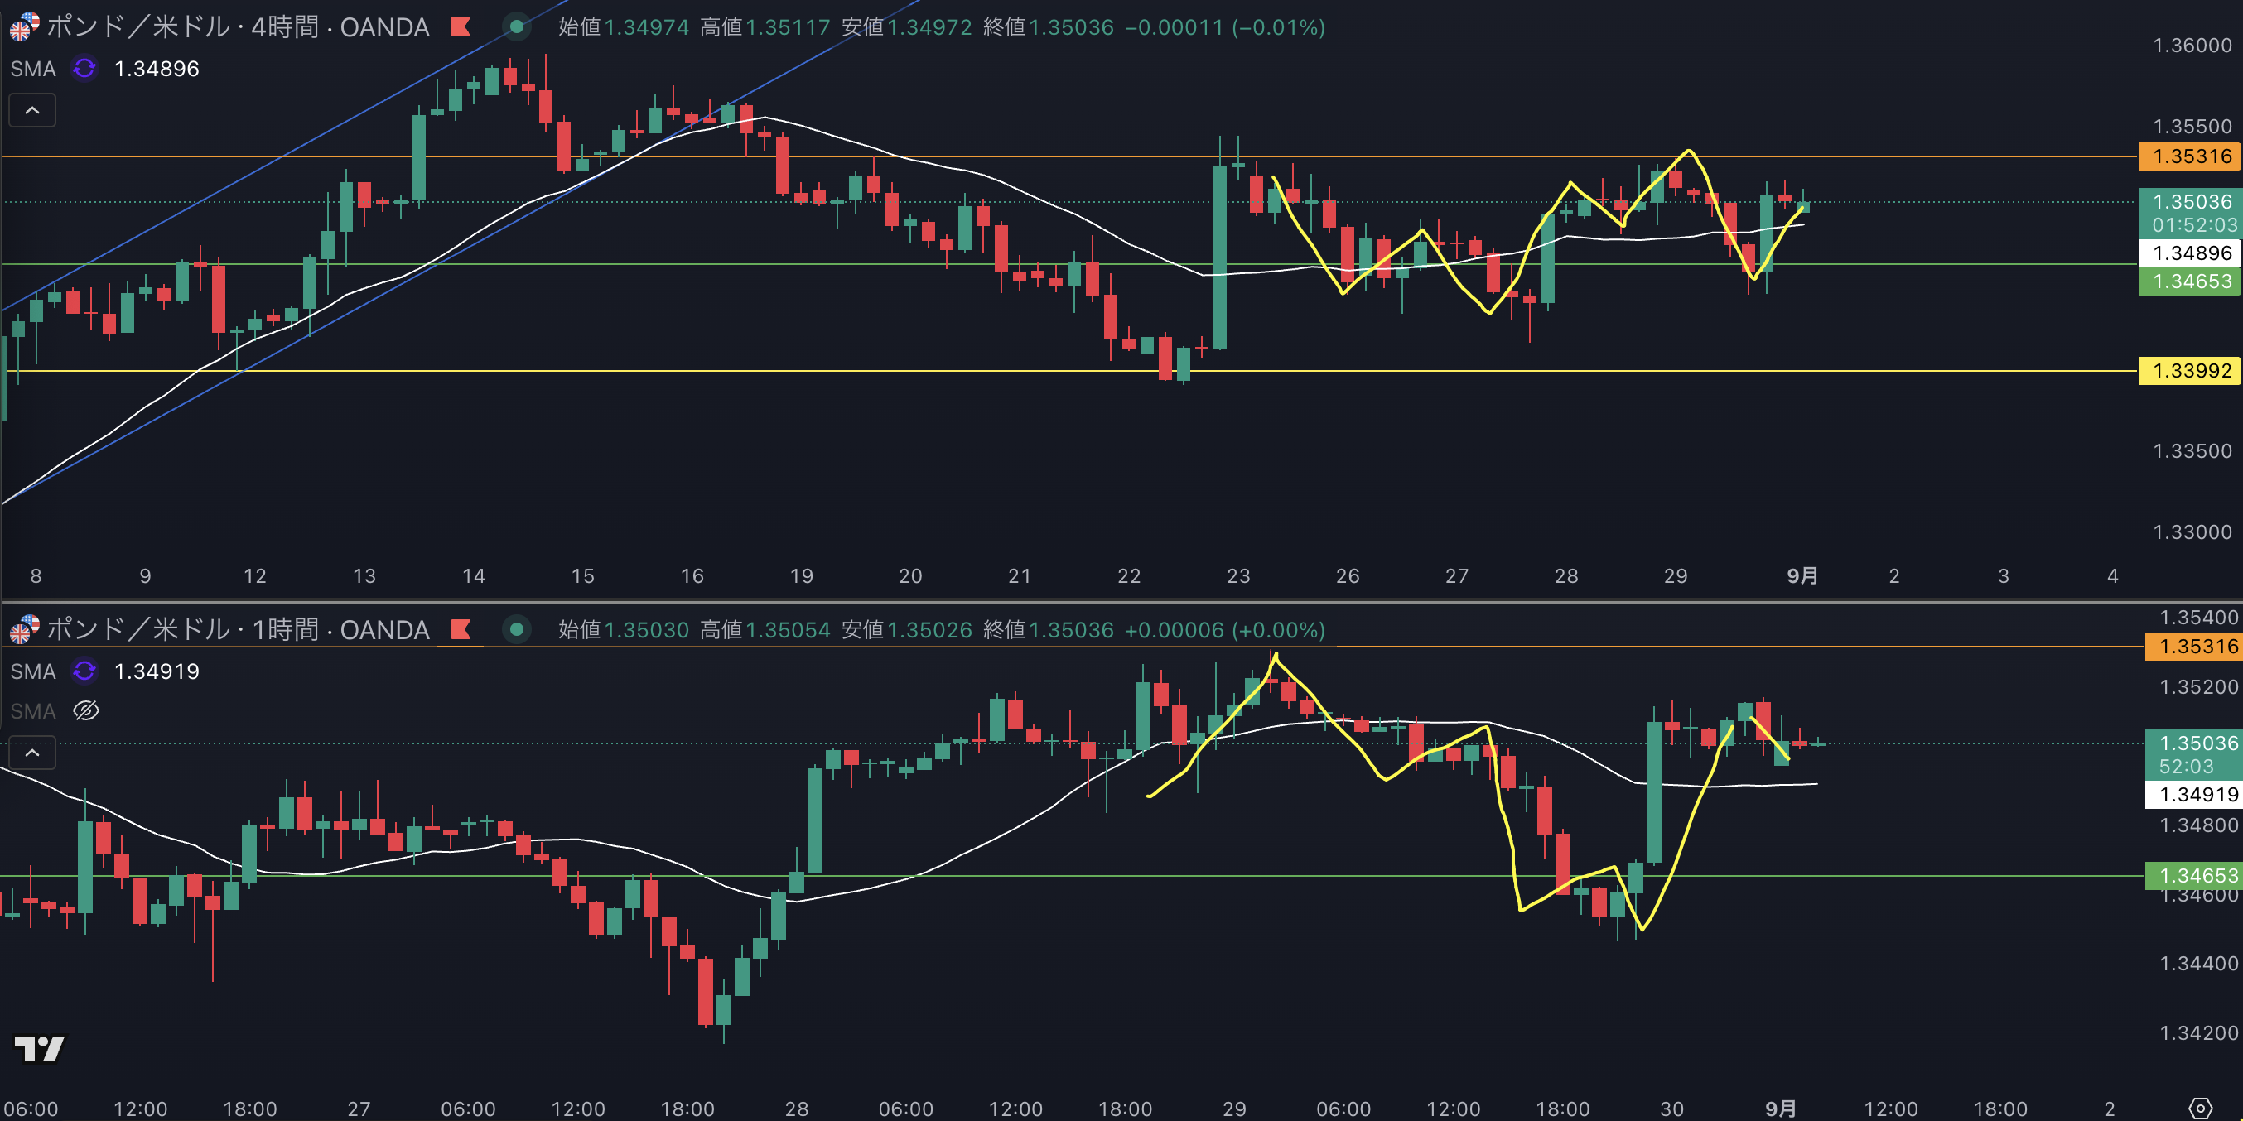Screen dimensions: 2243x1121
Task: Open symbol title ポンド/米ドル 1時間 OANDA
Action: pos(238,629)
